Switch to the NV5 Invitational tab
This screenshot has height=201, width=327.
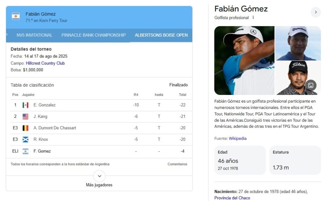coord(34,35)
